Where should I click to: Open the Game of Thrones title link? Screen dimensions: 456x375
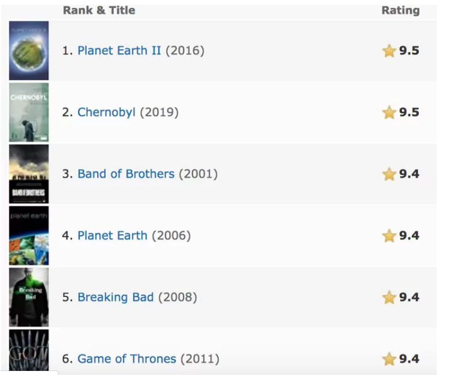coord(127,359)
